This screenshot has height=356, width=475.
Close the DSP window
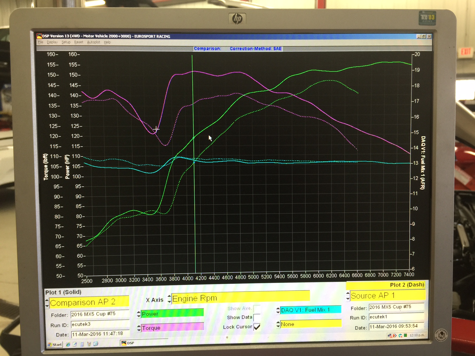click(429, 36)
